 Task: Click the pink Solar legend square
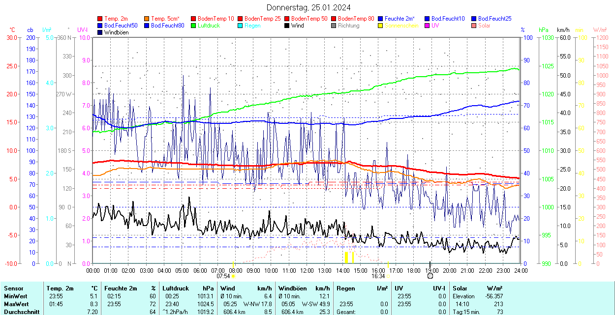coord(474,26)
